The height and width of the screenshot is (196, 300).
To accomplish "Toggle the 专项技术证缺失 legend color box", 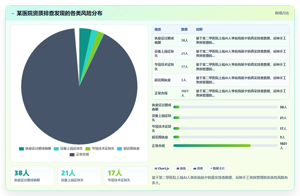I will click(88, 149).
